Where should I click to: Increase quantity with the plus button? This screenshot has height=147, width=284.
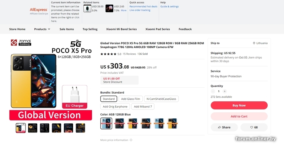point(224,91)
